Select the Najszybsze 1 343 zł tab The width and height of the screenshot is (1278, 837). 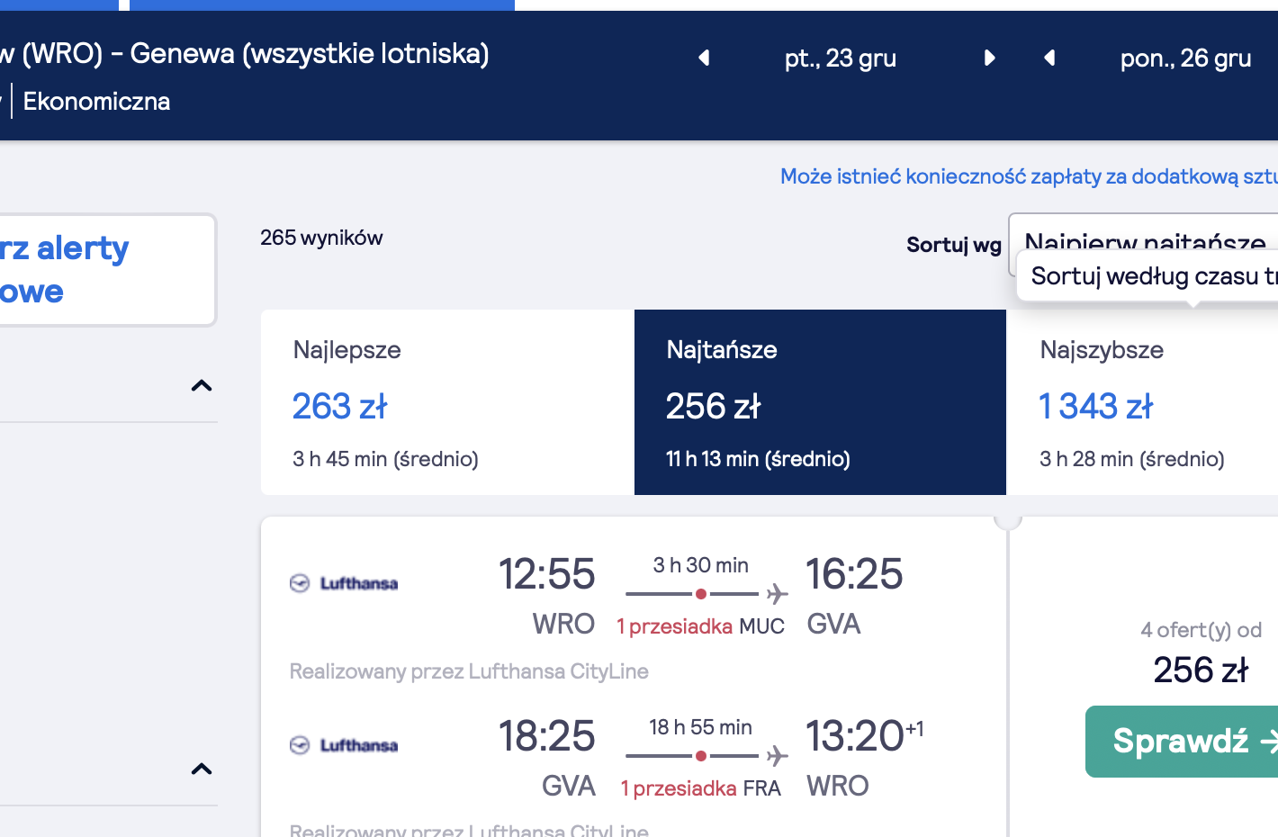coord(1142,402)
